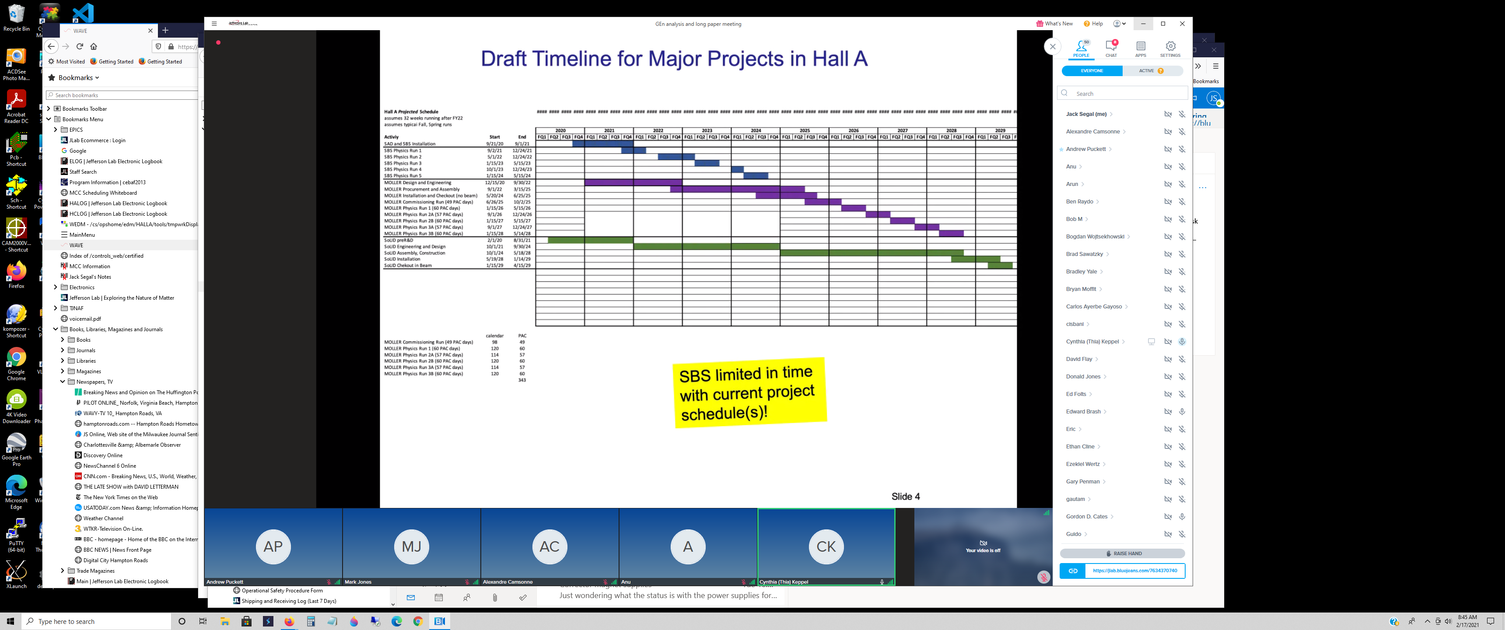
Task: Click the jlab.bluejeans.com meeting link
Action: 1134,571
